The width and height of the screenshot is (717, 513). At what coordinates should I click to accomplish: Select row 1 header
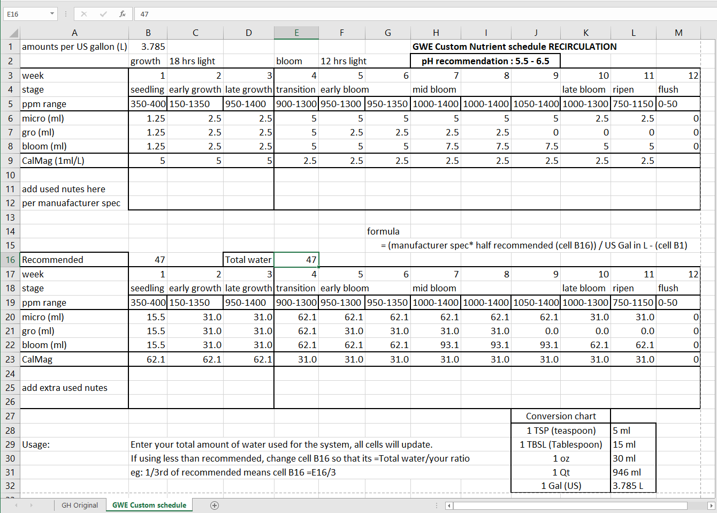click(x=10, y=47)
